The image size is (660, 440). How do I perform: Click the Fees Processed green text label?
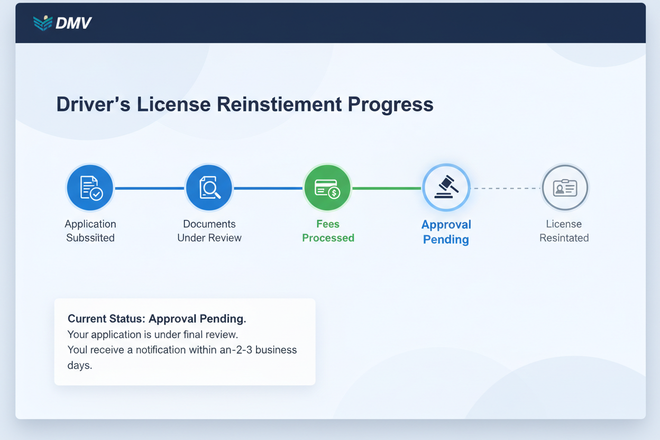point(327,231)
